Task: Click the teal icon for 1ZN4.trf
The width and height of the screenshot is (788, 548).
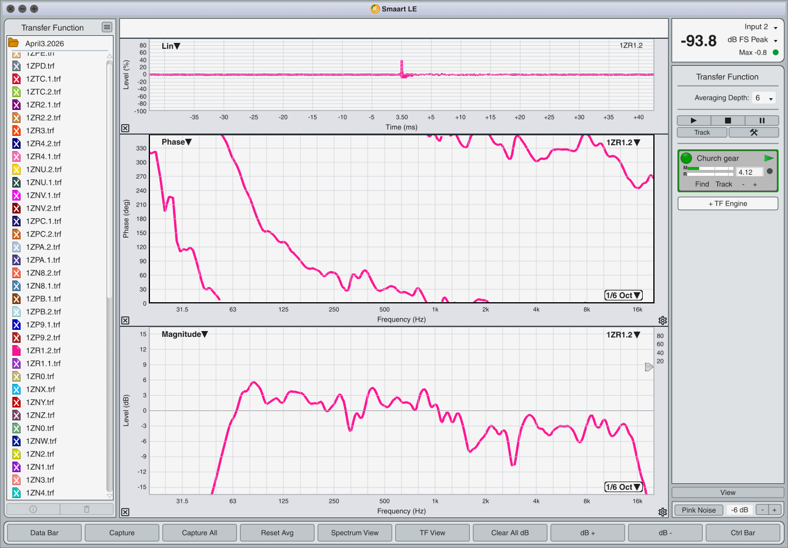Action: point(16,493)
